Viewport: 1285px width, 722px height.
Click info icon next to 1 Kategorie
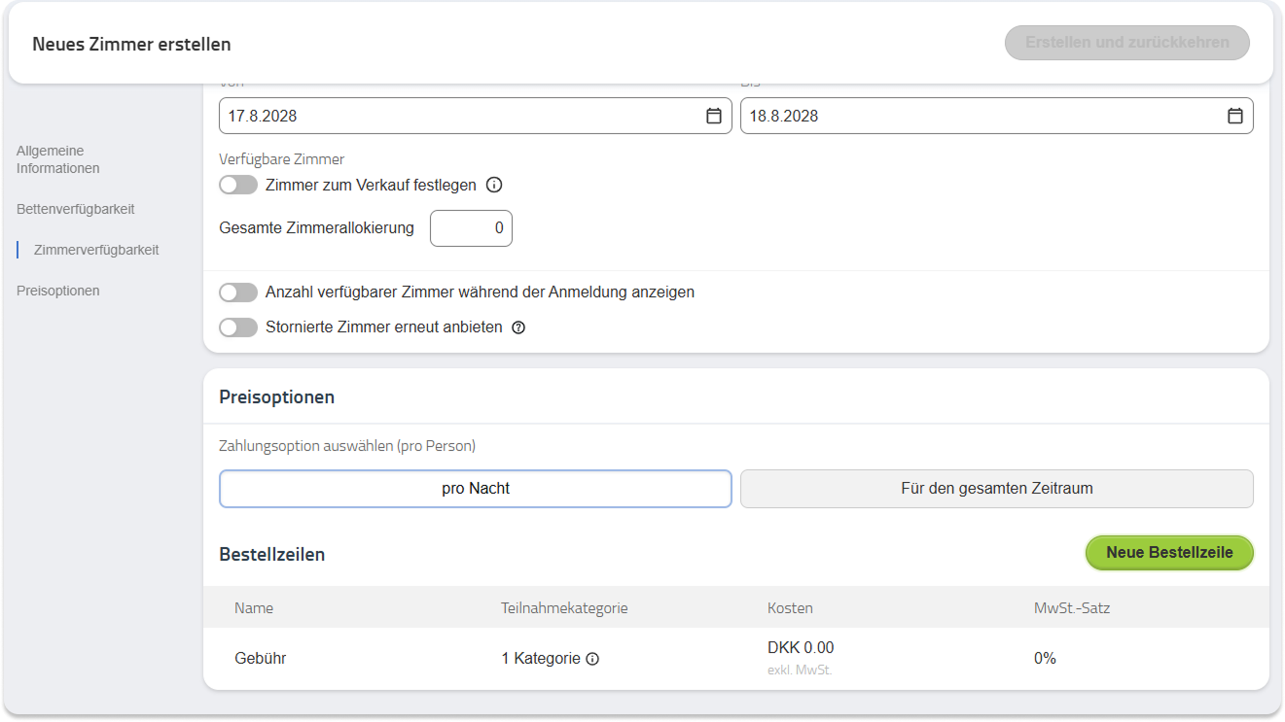(x=592, y=659)
